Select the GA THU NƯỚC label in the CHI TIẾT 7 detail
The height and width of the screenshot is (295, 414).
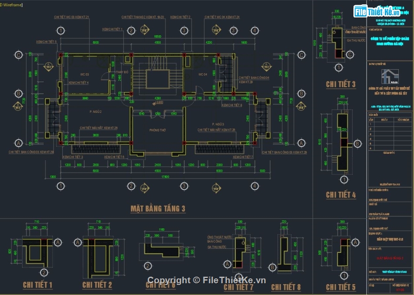(x=217, y=247)
